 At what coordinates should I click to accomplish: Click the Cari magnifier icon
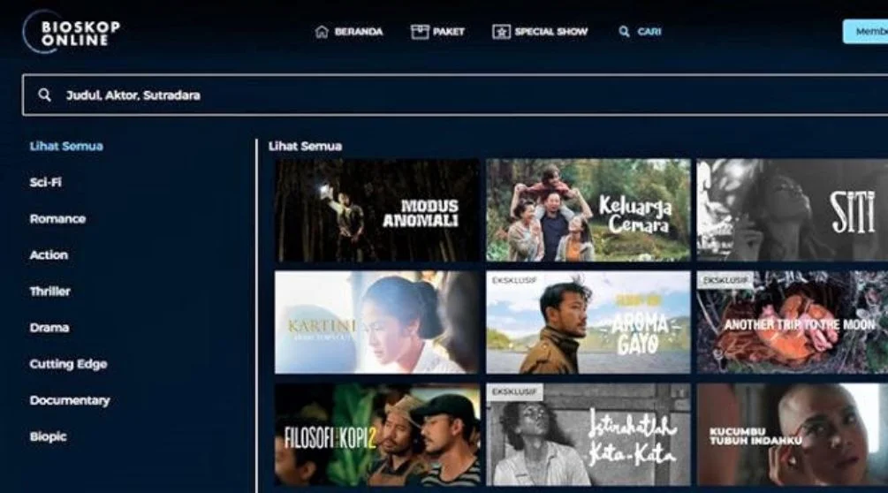(624, 32)
